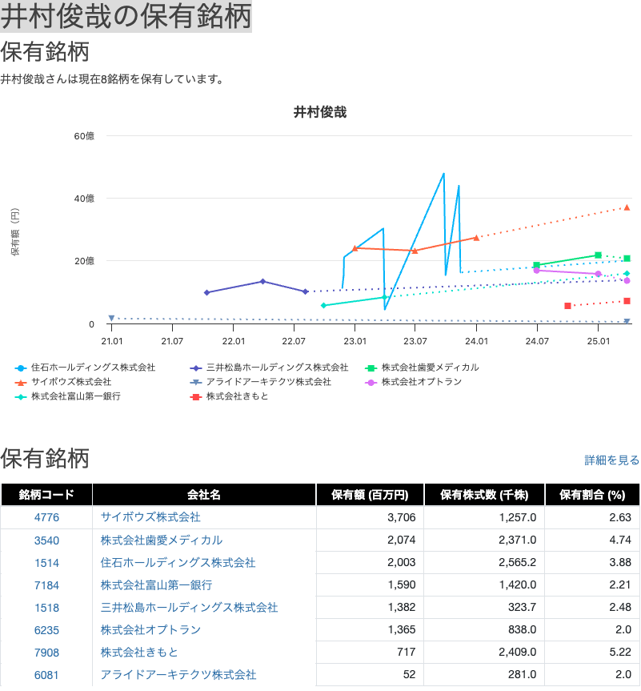Click holding amount 2,003 for 住石ホールディングス
The width and height of the screenshot is (641, 691).
(x=402, y=562)
